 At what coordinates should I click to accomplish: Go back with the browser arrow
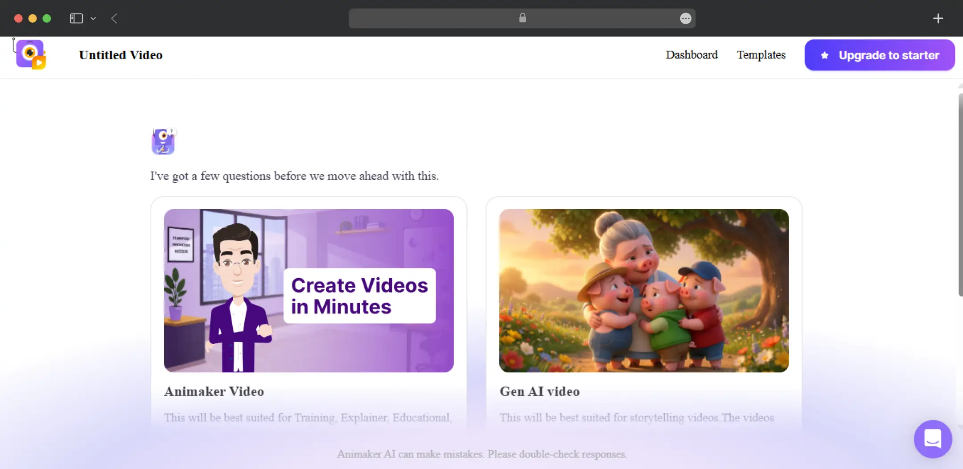pyautogui.click(x=114, y=18)
